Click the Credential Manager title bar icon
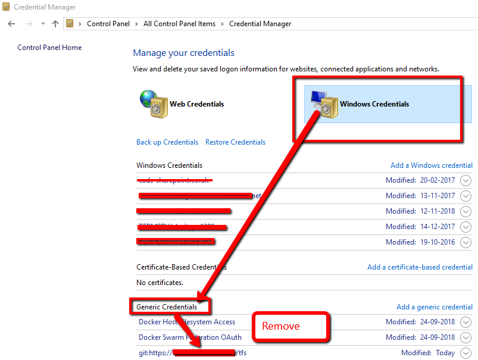The height and width of the screenshot is (360, 478). pos(7,7)
